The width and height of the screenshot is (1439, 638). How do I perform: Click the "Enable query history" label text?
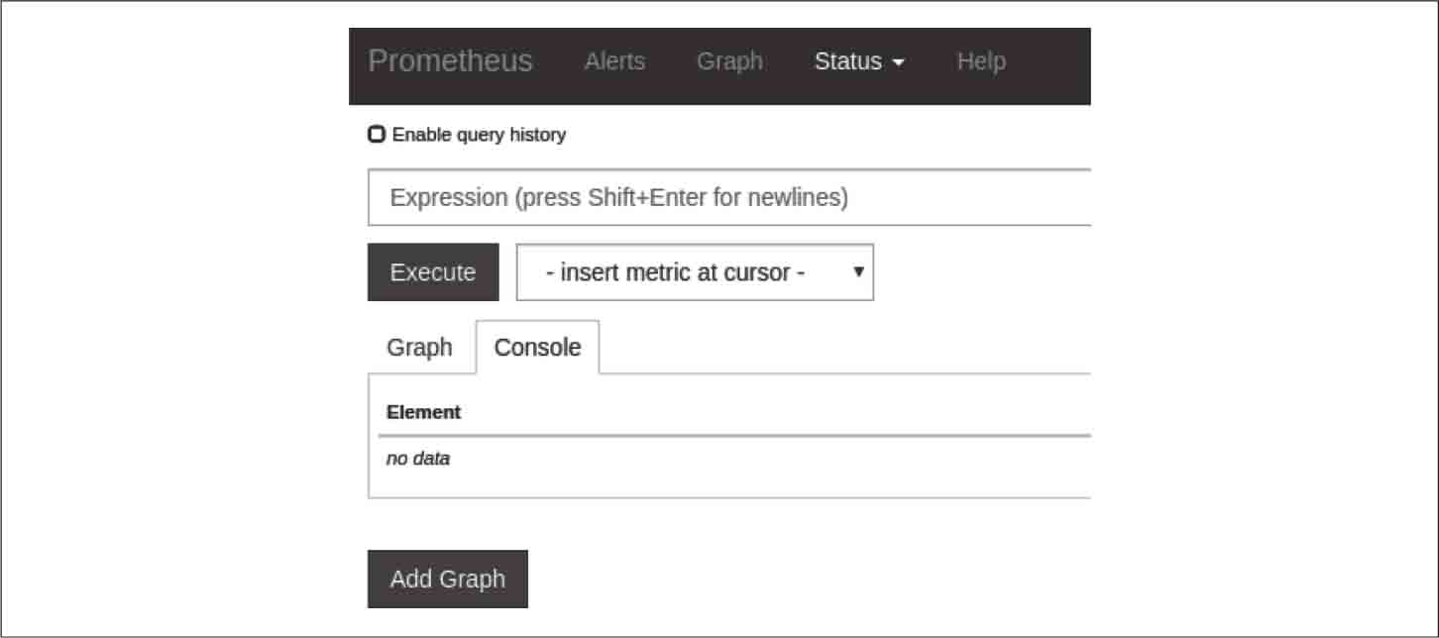coord(479,135)
